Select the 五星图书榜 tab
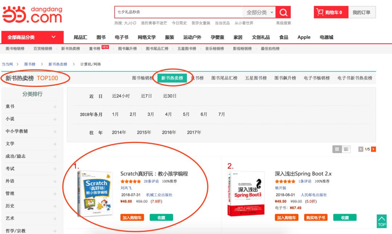Image resolution: width=392 pixels, height=234 pixels. [x=256, y=78]
